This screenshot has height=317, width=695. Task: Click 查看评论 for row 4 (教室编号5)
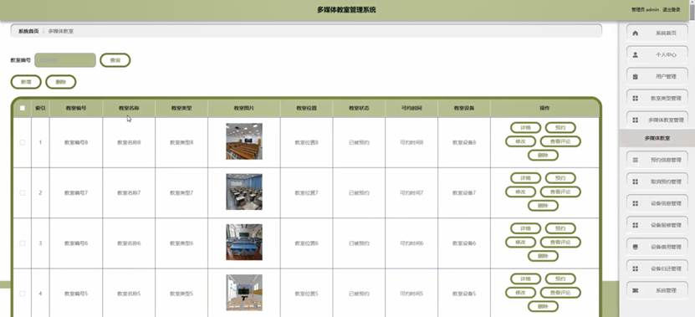[560, 293]
